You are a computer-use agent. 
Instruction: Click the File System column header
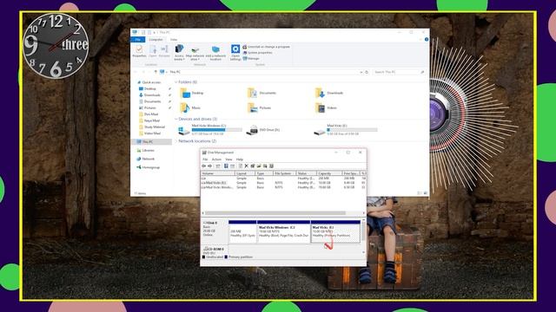point(284,173)
